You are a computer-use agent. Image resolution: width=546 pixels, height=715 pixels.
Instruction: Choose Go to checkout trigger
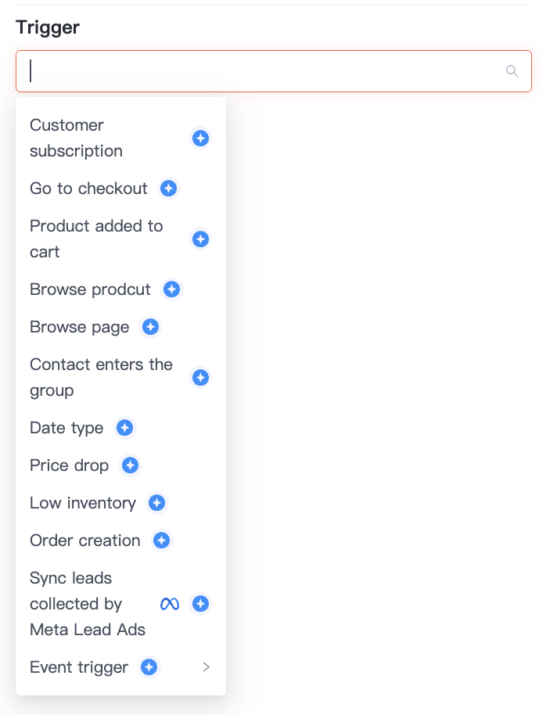(121, 189)
